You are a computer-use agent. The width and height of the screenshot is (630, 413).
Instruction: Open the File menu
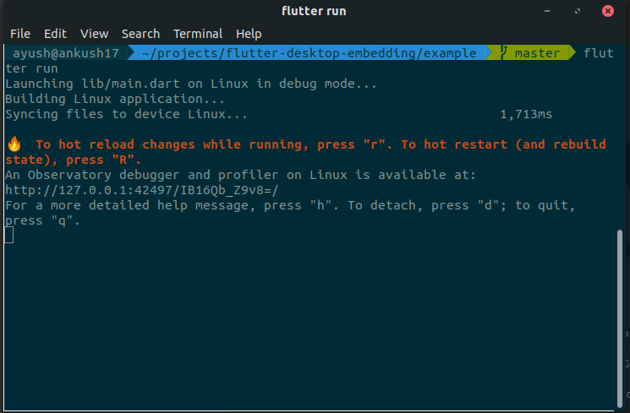pos(20,34)
